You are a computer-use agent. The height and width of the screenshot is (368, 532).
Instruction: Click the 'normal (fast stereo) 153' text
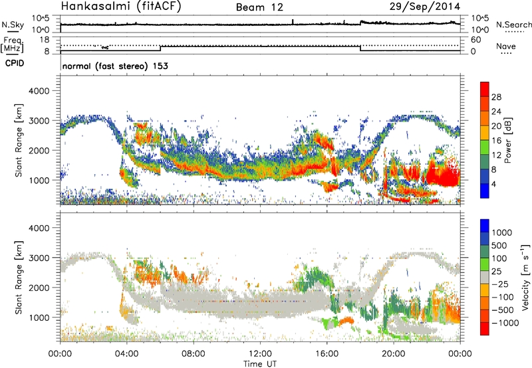click(115, 66)
